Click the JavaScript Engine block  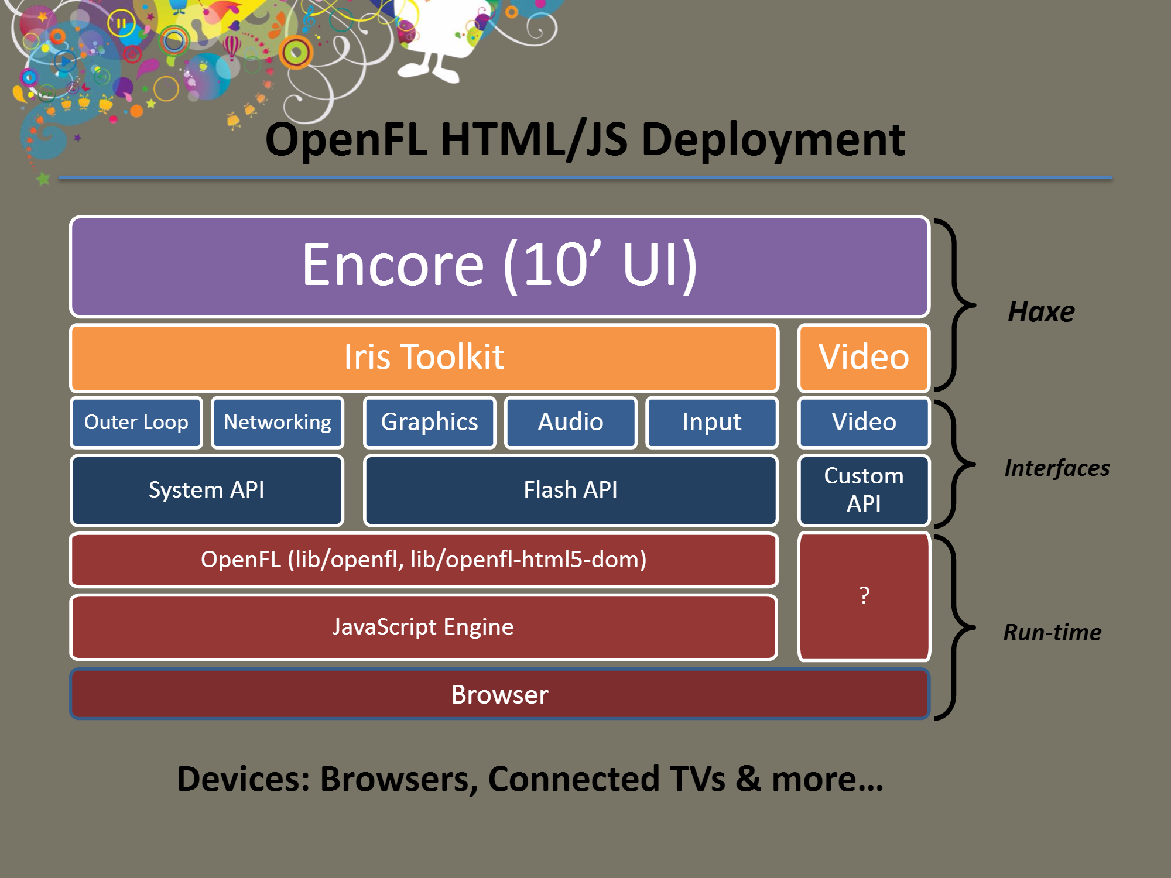(x=424, y=627)
